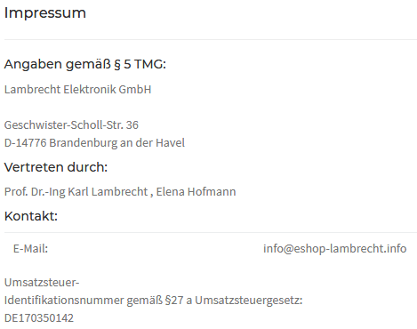Click the postal code 14776

31,143
